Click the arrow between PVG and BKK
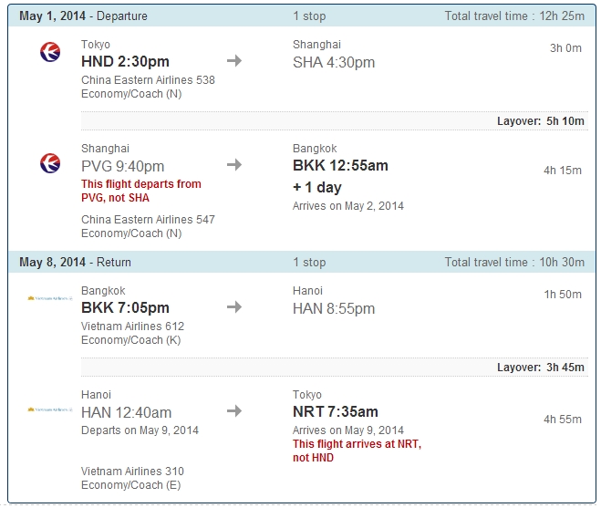Viewport: 601px width, 508px height. coord(234,165)
